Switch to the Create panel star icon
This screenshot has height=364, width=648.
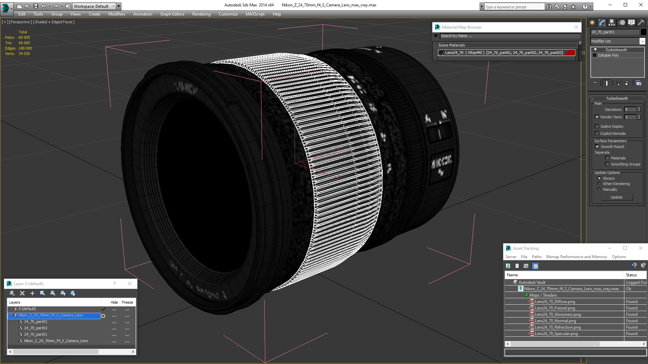point(592,23)
